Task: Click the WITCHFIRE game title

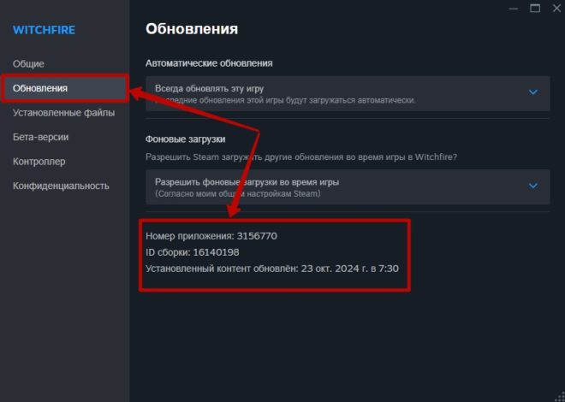Action: coord(44,30)
